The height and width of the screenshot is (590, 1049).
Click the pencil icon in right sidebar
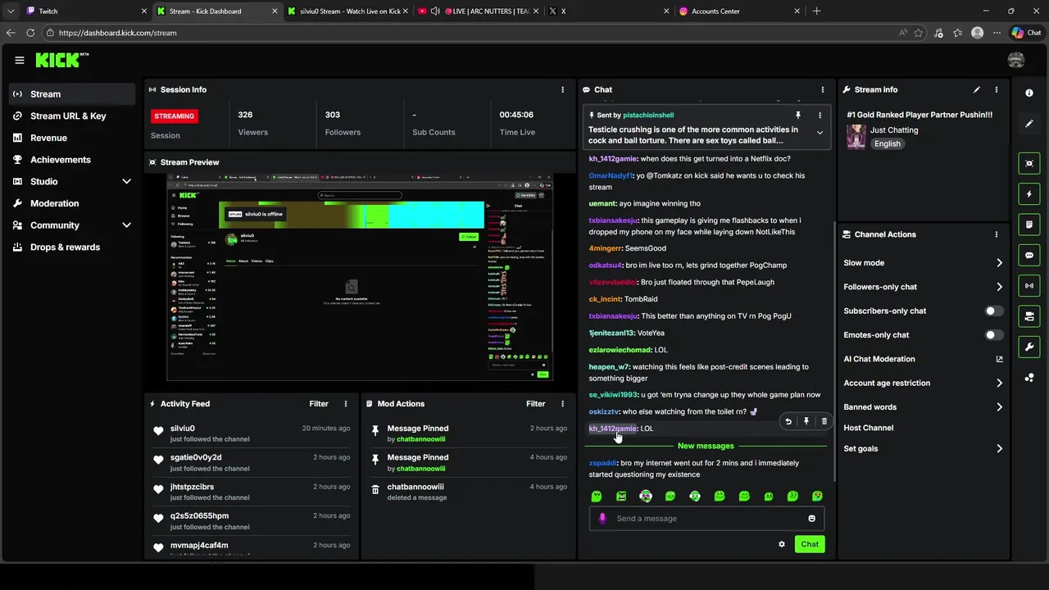pos(1029,124)
